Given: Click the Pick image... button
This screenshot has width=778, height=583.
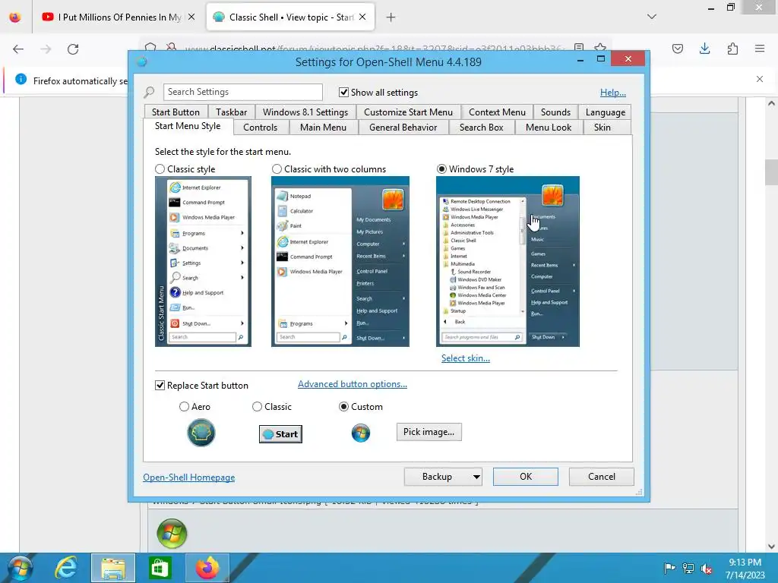Looking at the screenshot, I should click(429, 432).
